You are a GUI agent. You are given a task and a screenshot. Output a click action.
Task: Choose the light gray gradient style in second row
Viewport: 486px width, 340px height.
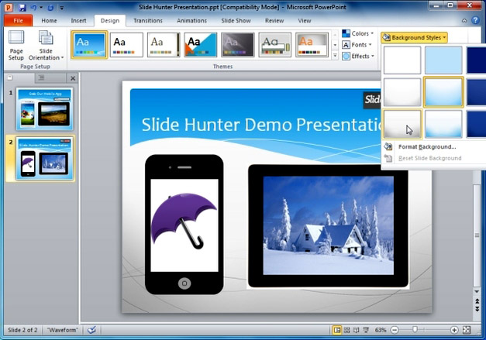click(x=402, y=92)
